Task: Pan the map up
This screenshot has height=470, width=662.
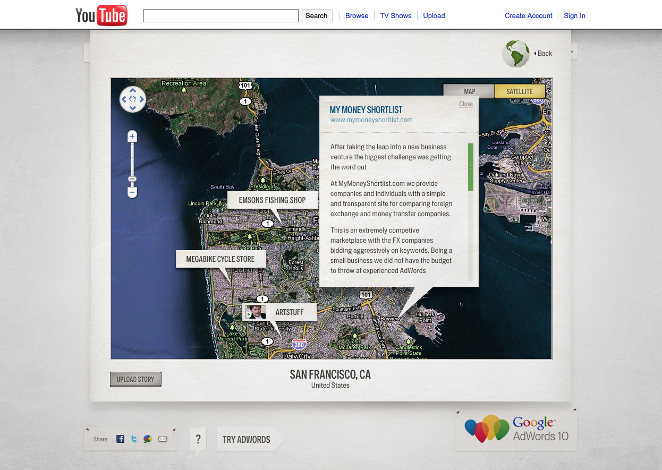Action: click(x=133, y=90)
